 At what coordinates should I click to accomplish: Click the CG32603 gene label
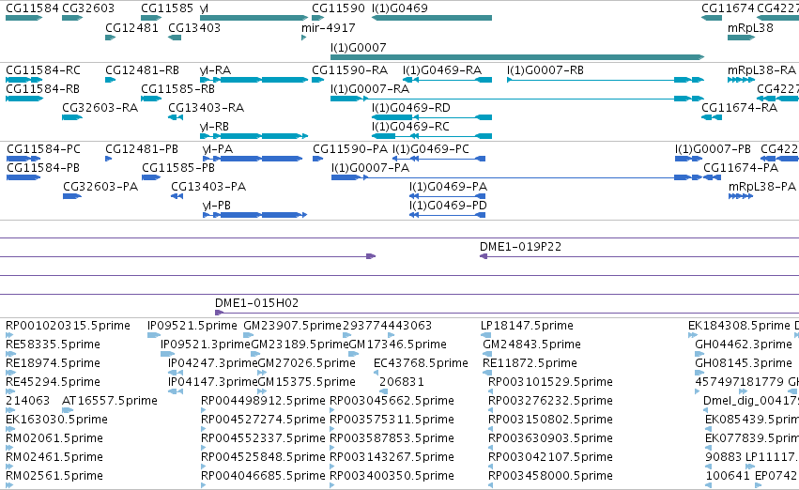coord(88,8)
